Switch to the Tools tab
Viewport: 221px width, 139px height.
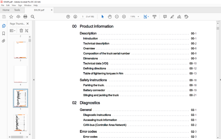coord(17,10)
